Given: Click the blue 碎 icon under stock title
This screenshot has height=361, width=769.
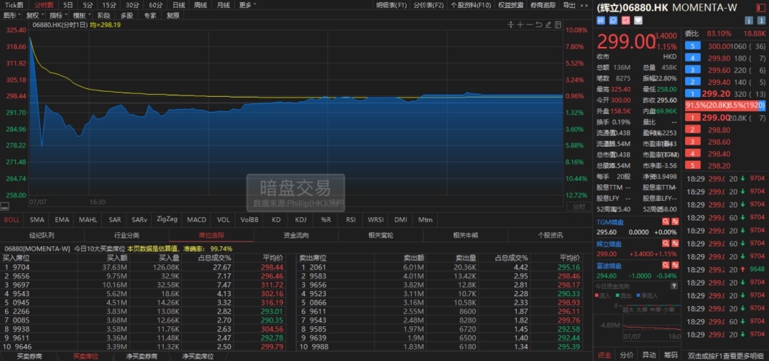Looking at the screenshot, I should coord(601,21).
